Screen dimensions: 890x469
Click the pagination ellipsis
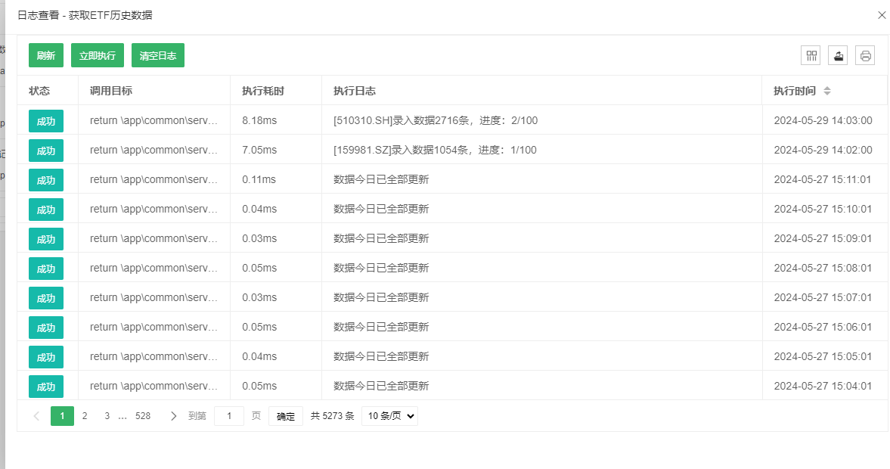(x=122, y=416)
